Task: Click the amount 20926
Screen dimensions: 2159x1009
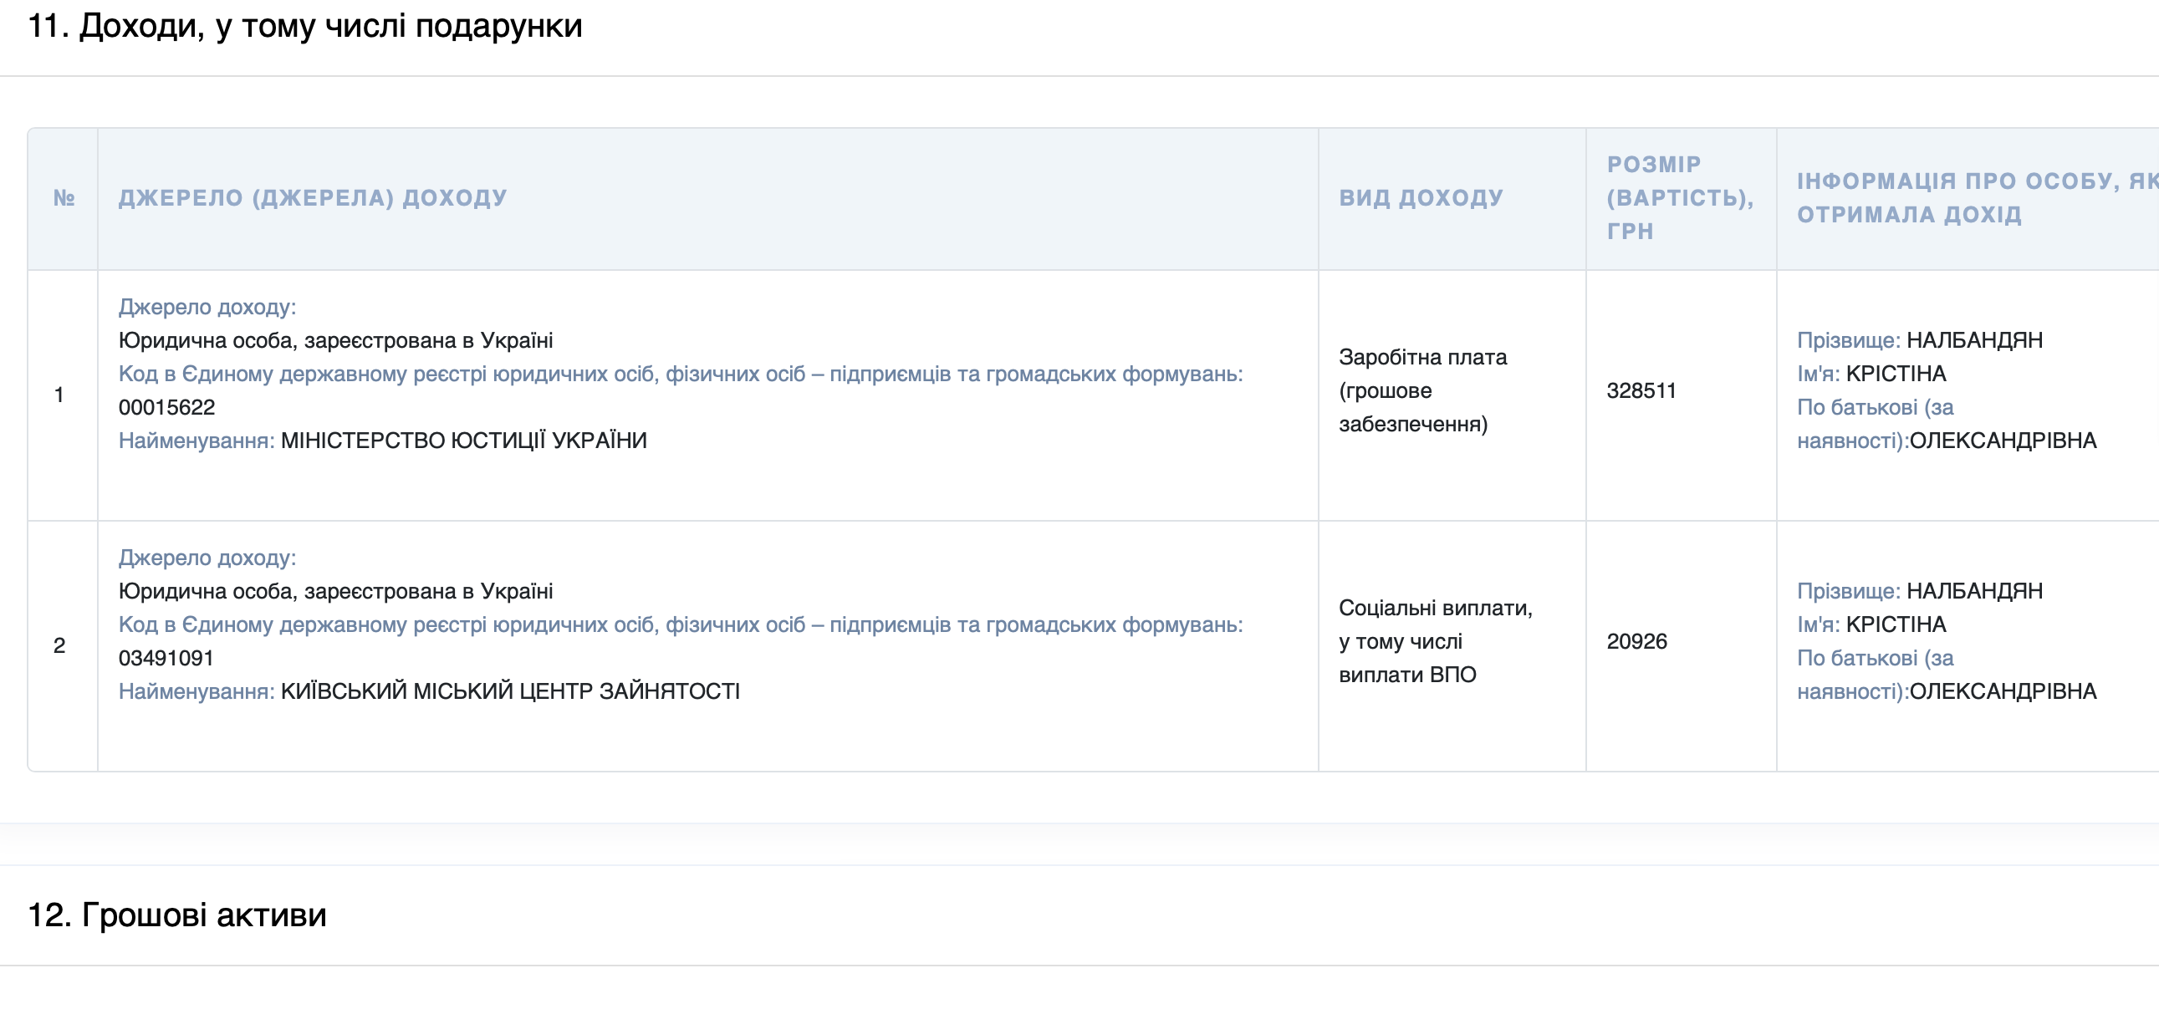Action: (1636, 641)
